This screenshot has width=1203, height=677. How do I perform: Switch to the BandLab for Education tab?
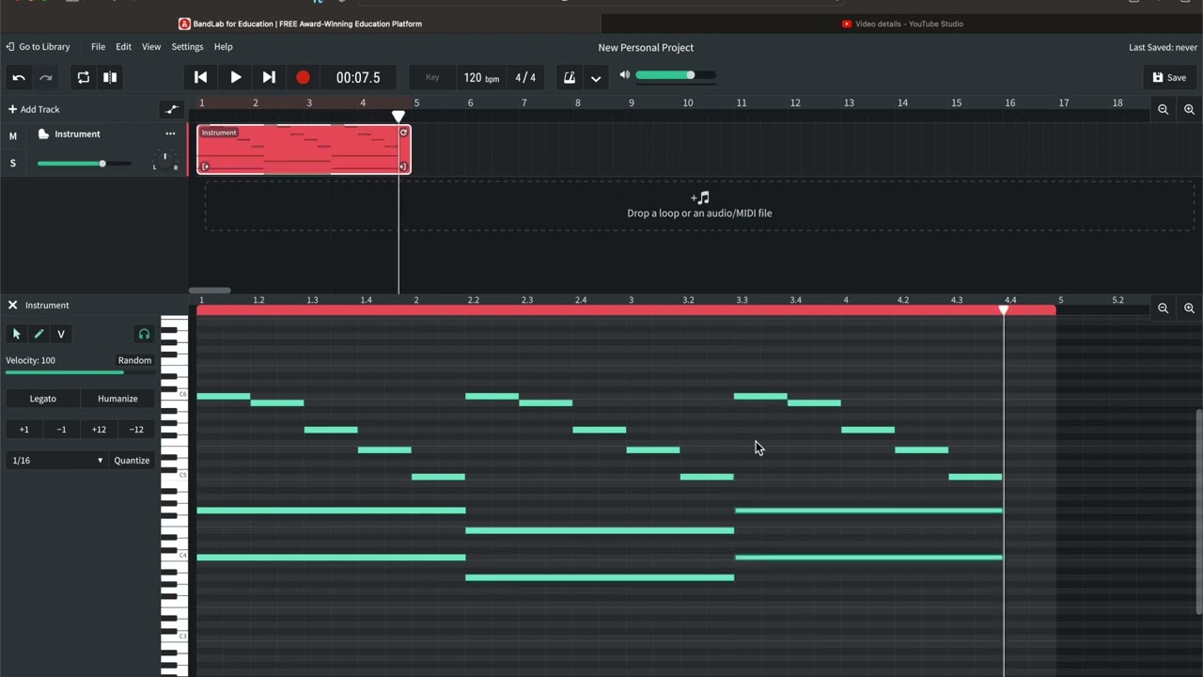[301, 24]
